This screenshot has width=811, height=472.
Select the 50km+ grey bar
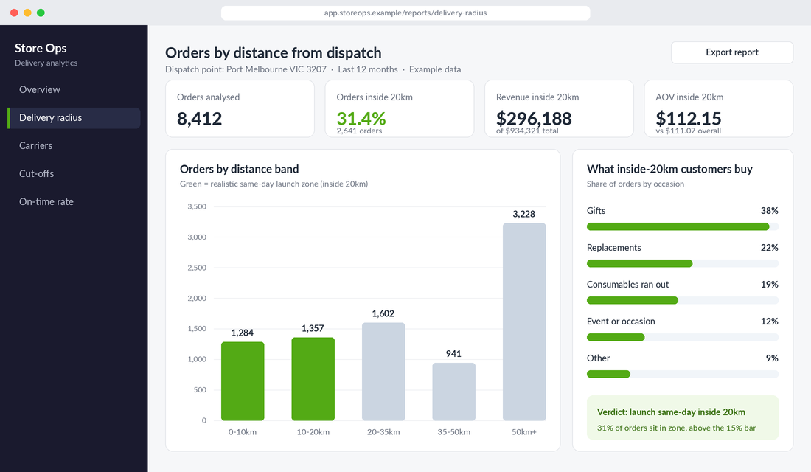coord(524,322)
